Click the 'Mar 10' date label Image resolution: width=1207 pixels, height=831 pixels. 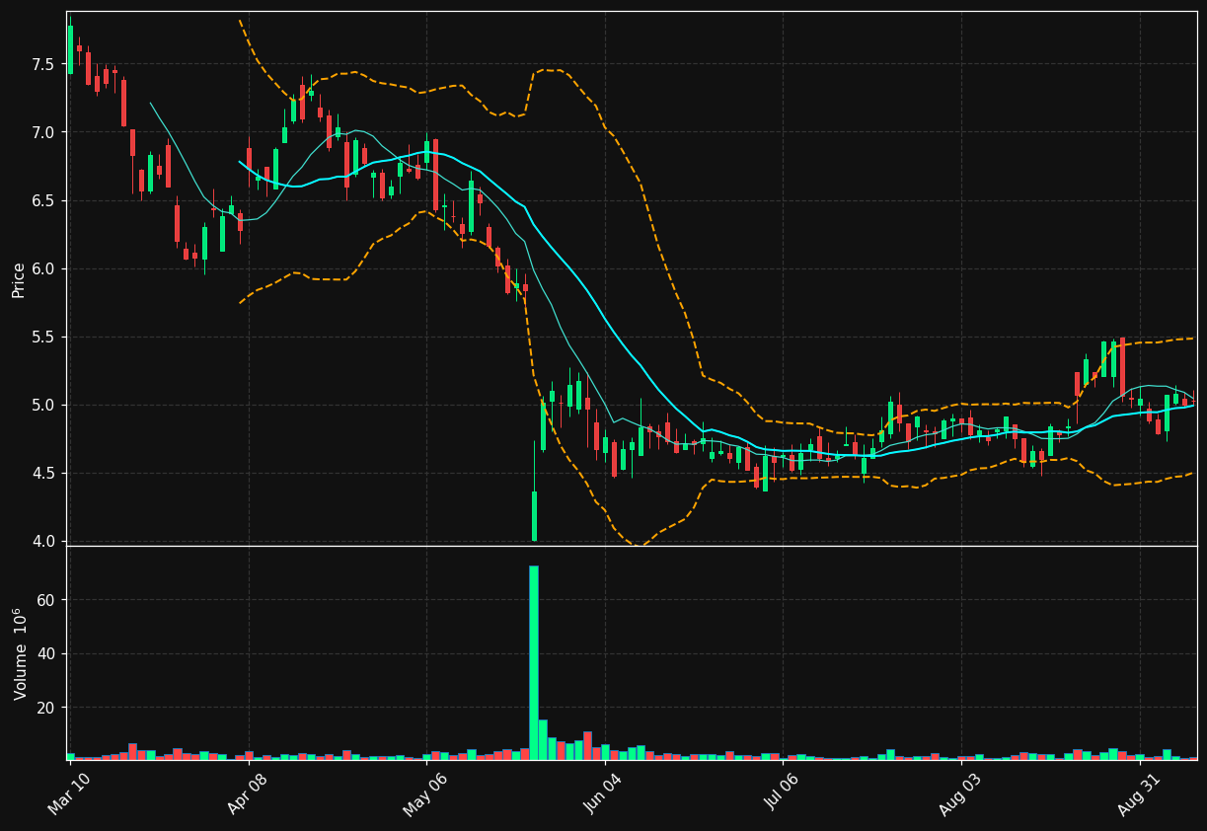pyautogui.click(x=70, y=793)
